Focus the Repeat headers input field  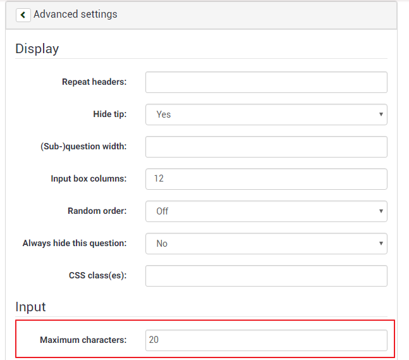(266, 82)
